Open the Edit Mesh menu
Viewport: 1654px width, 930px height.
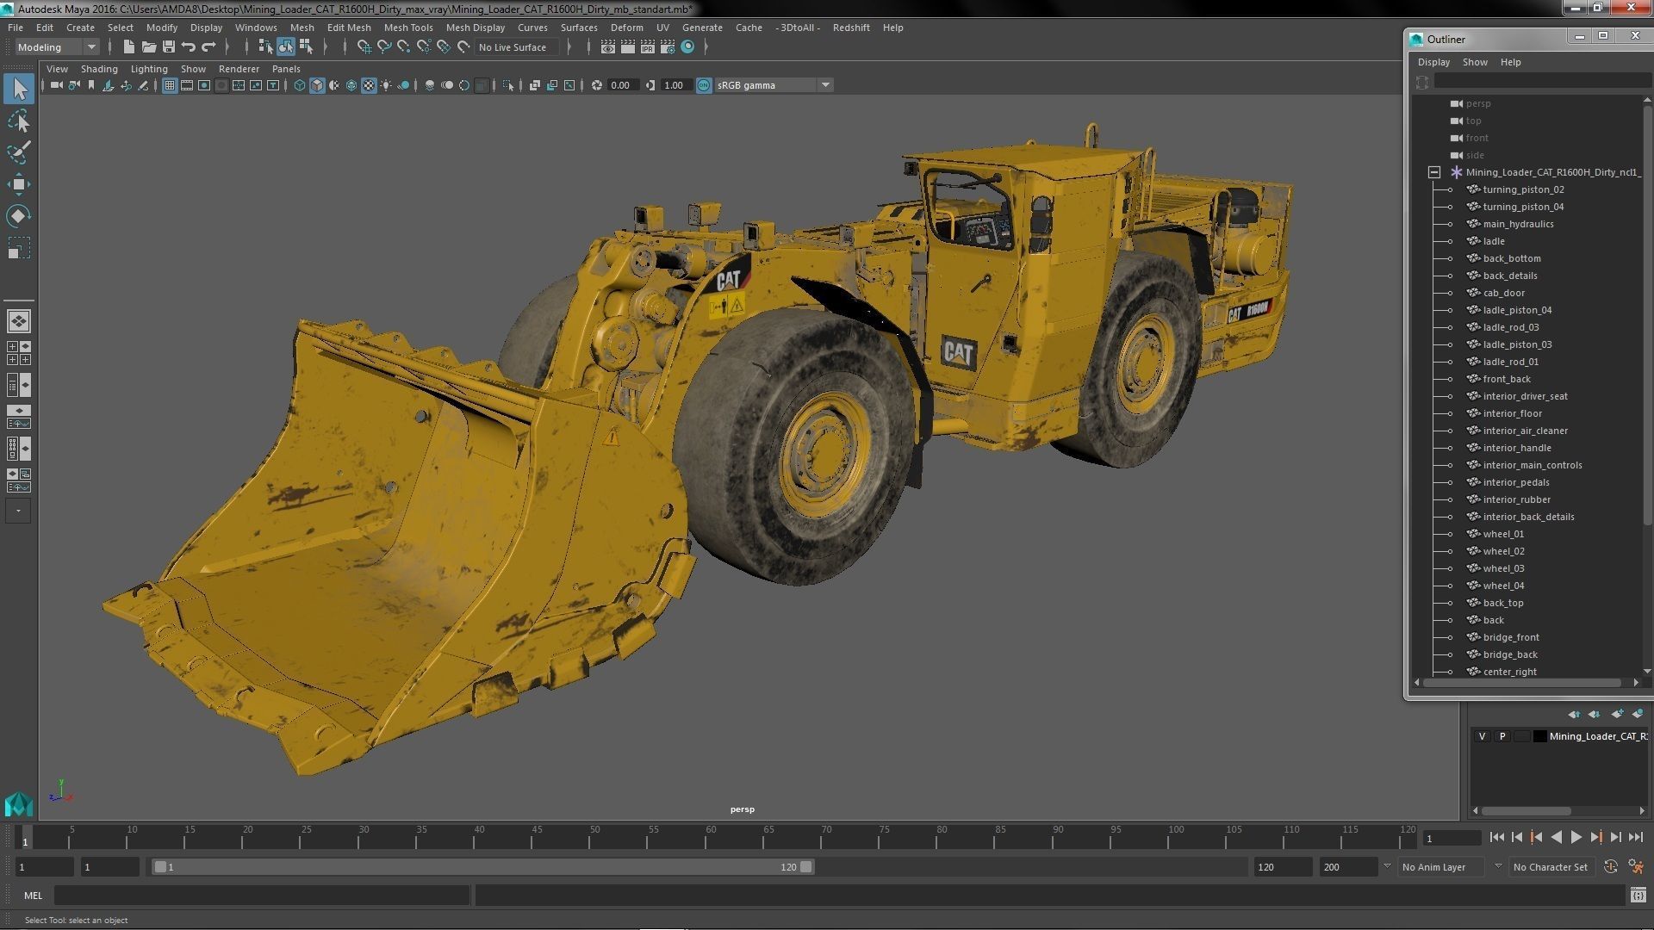coord(349,28)
